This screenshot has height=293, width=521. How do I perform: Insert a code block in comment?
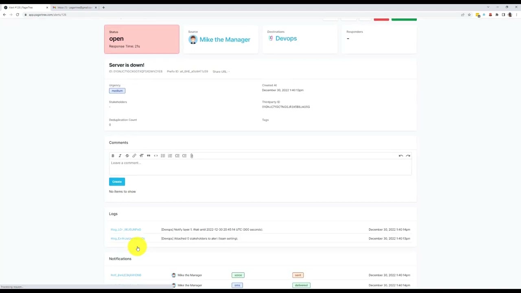coord(155,155)
